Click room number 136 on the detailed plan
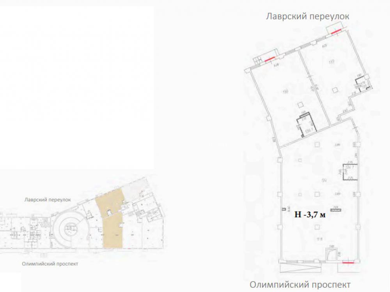Viewport: 390px width, 292px height. (286, 91)
